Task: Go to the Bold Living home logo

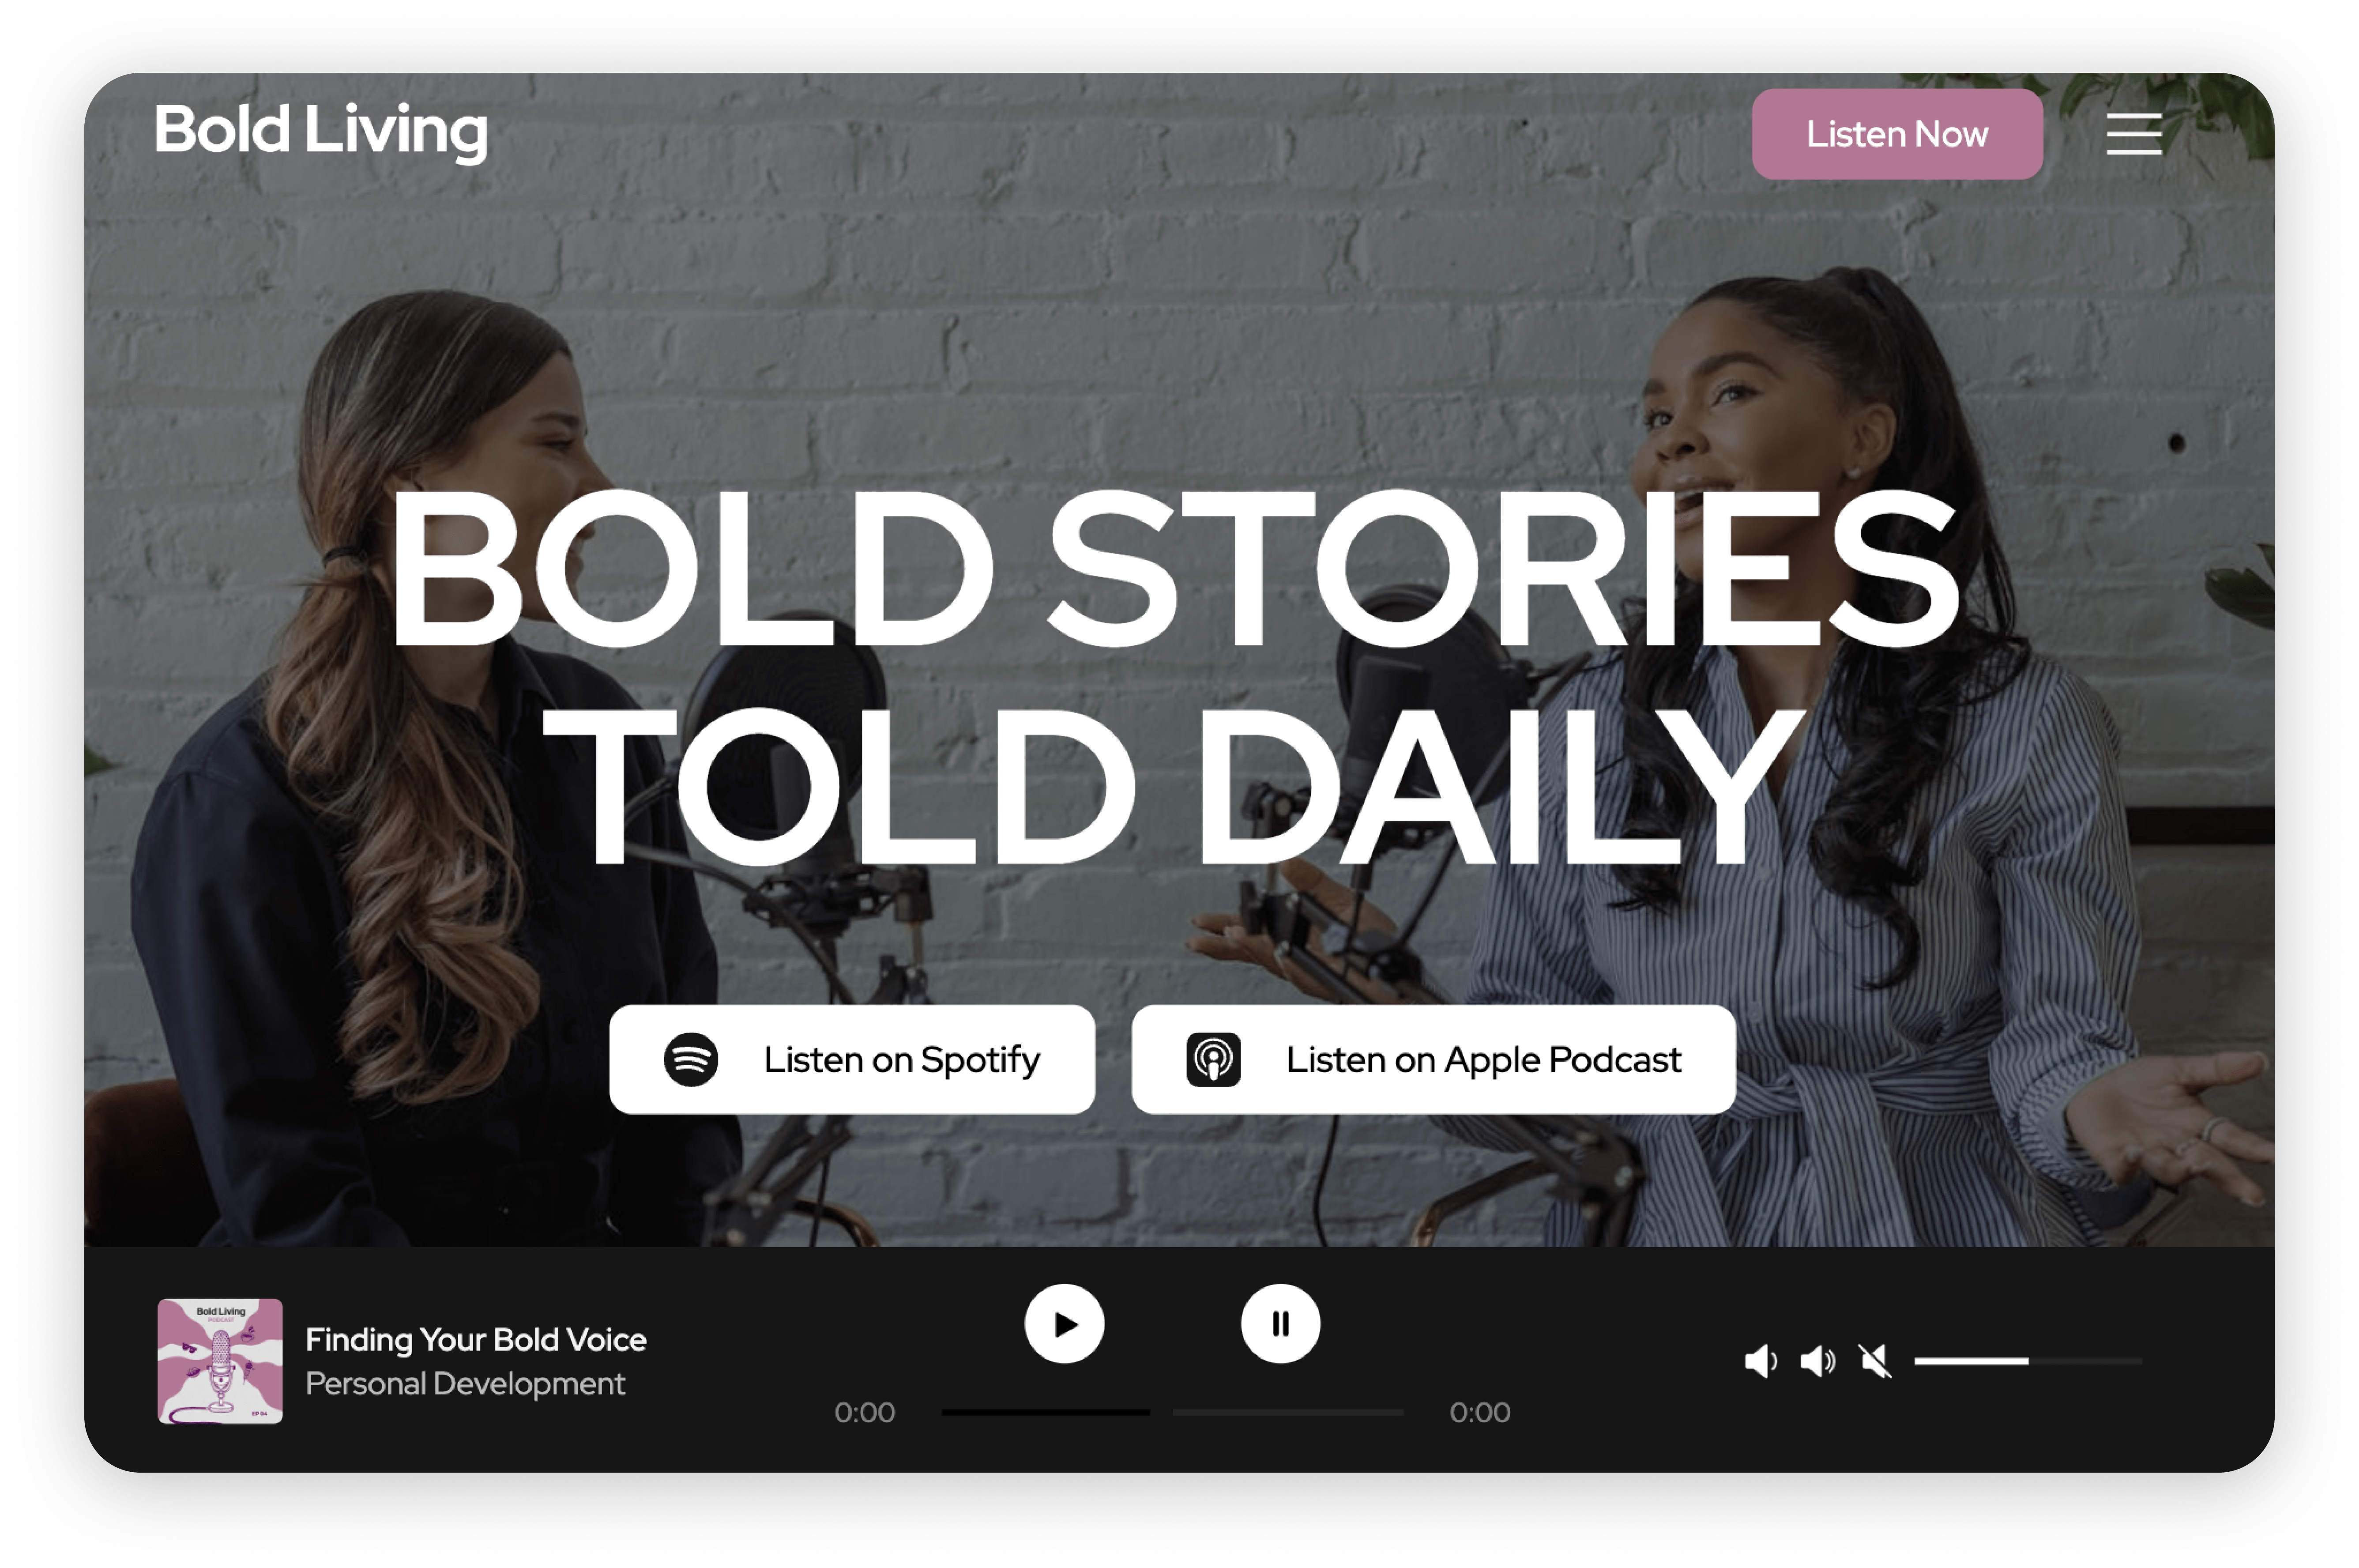Action: pyautogui.click(x=321, y=131)
